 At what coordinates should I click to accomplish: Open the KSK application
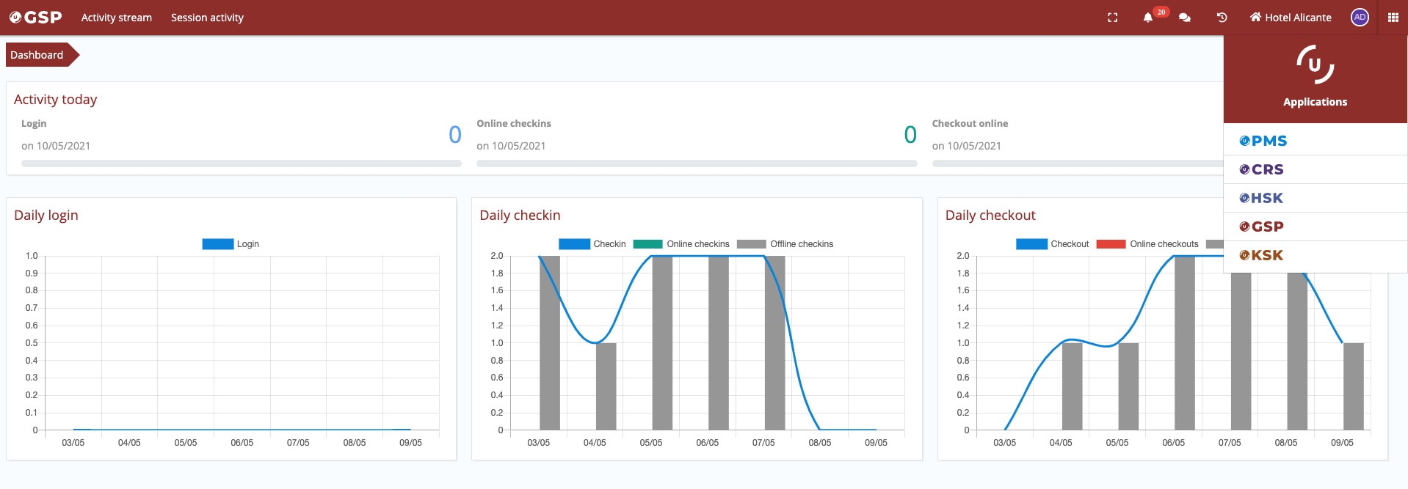[x=1261, y=255]
